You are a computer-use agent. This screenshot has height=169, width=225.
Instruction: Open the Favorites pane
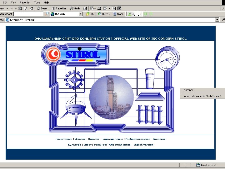[x=59, y=8]
